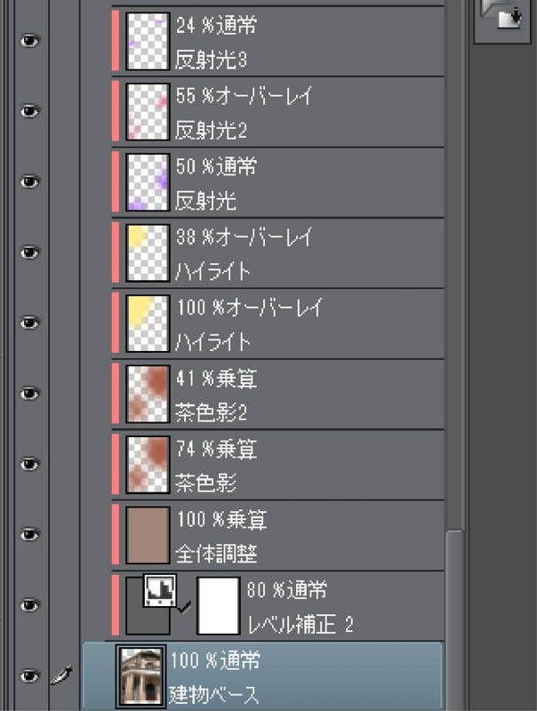Image resolution: width=537 pixels, height=711 pixels.
Task: Hide the 反射光3 layer
Action: click(x=30, y=39)
